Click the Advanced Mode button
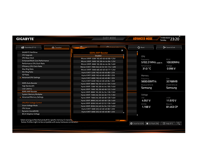 142,39
